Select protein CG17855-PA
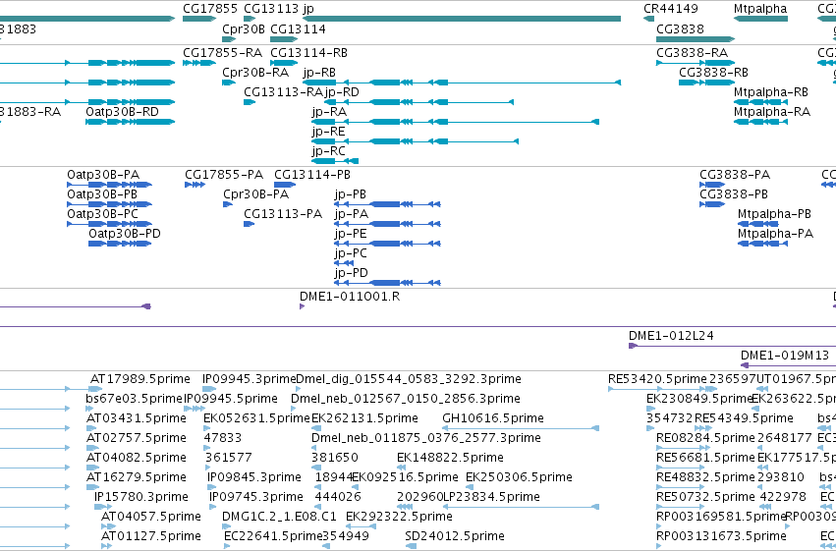Image resolution: width=836 pixels, height=551 pixels. pos(224,175)
